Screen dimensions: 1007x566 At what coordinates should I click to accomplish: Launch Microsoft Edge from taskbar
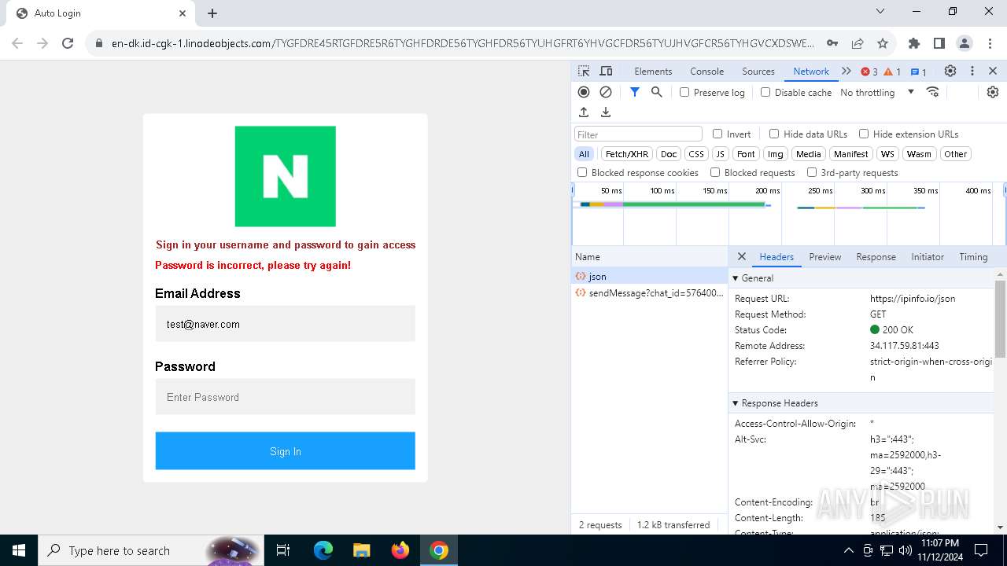coord(323,550)
